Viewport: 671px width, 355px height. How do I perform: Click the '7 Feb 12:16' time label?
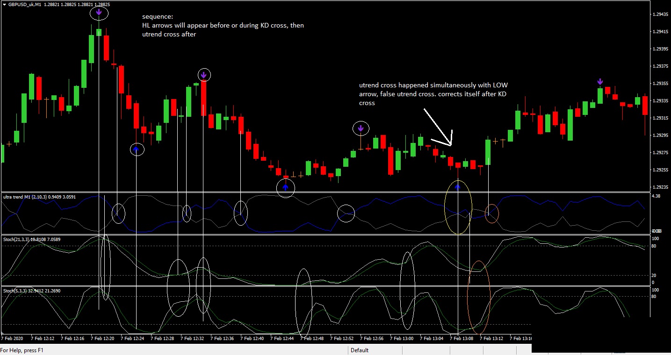click(72, 338)
